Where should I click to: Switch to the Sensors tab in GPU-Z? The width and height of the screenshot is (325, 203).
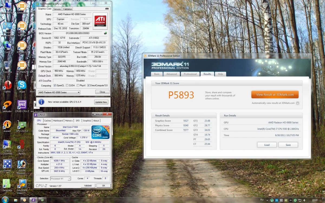click(x=57, y=9)
